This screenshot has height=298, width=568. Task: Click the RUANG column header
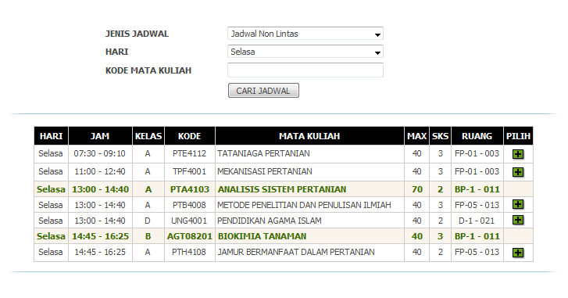click(x=477, y=136)
